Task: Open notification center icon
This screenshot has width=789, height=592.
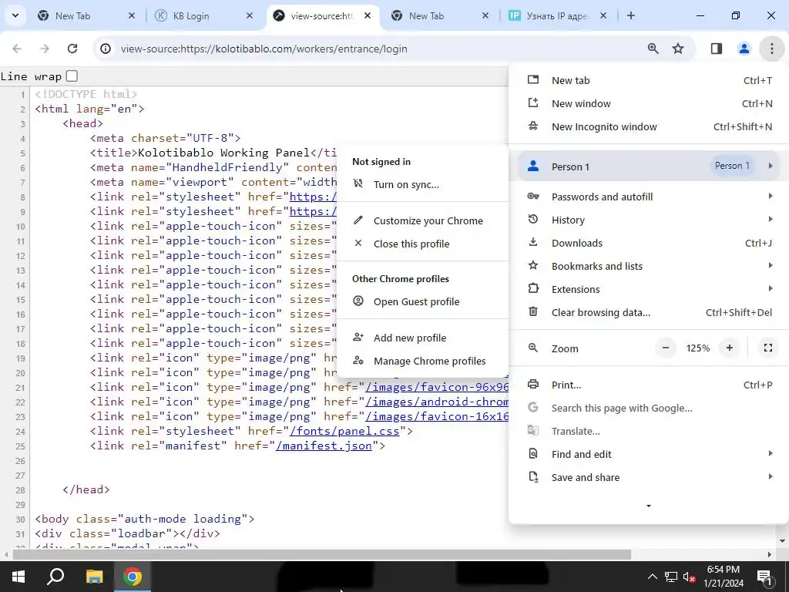Action: click(764, 577)
